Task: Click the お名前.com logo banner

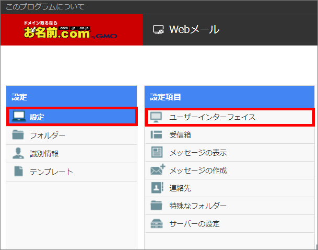Action: click(x=72, y=30)
